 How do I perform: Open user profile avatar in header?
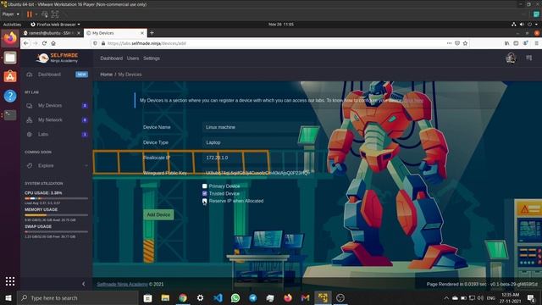pos(511,58)
